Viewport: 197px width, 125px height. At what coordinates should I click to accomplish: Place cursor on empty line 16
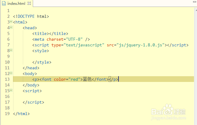pos(60,96)
